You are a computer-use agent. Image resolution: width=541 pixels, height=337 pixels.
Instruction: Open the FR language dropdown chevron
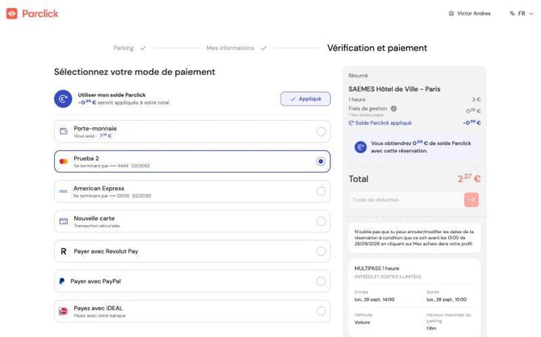click(531, 14)
